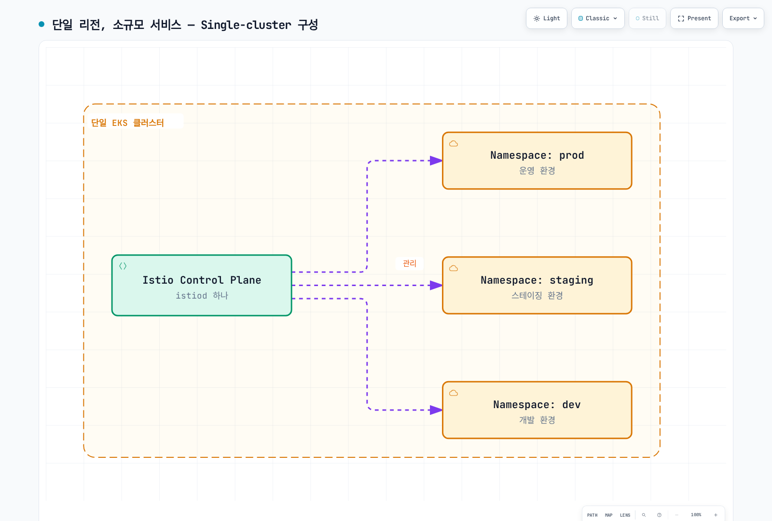Select the Namespace: dev node
This screenshot has width=772, height=521.
coord(537,410)
